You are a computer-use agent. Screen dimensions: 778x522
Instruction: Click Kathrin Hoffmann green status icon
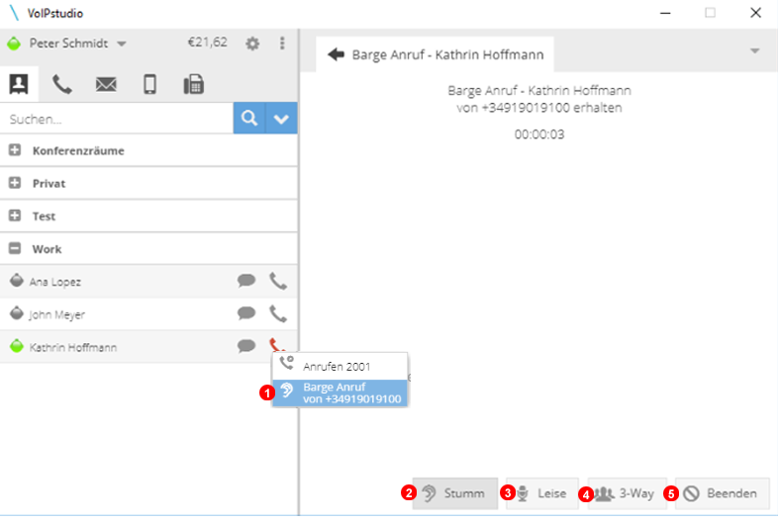point(17,345)
